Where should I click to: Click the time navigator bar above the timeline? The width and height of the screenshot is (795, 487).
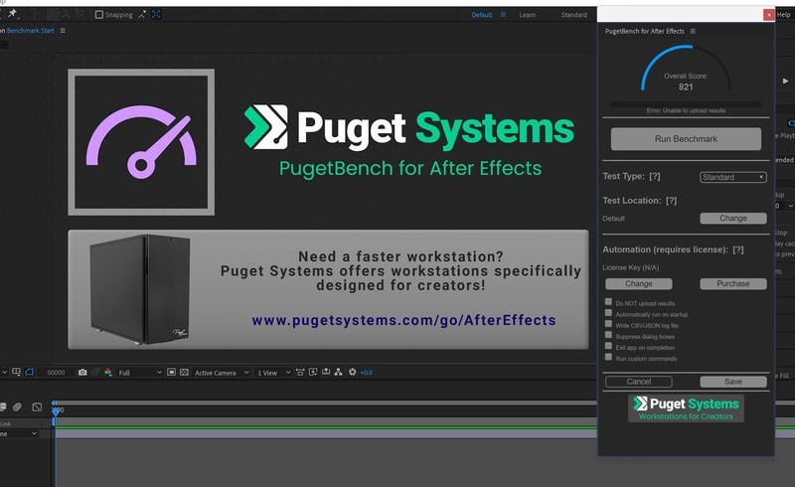coord(325,403)
